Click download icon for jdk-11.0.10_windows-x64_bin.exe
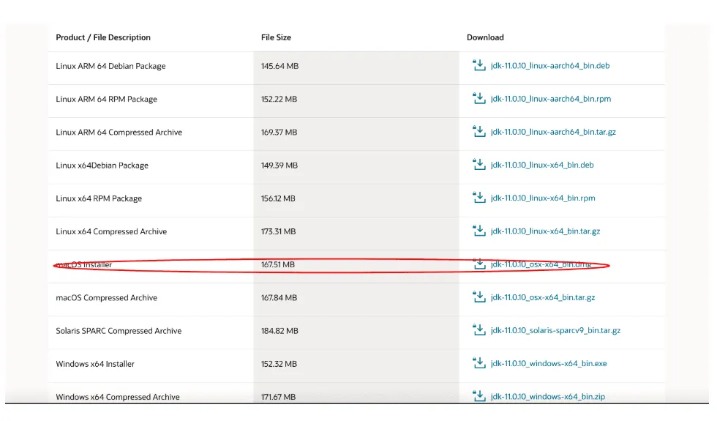Screen dimensions: 717x421 pos(478,363)
